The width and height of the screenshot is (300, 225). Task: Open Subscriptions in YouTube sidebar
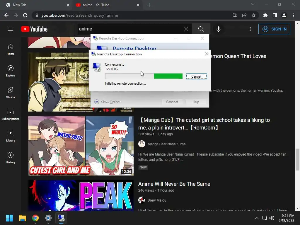click(11, 115)
